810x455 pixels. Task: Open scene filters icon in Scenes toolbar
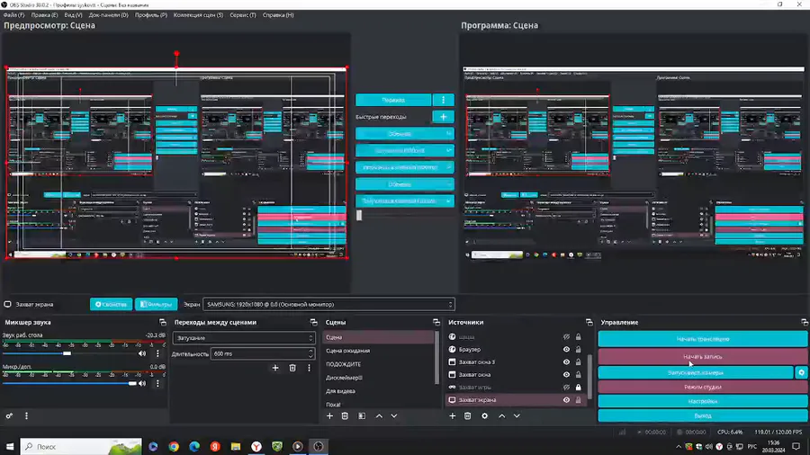pyautogui.click(x=362, y=415)
